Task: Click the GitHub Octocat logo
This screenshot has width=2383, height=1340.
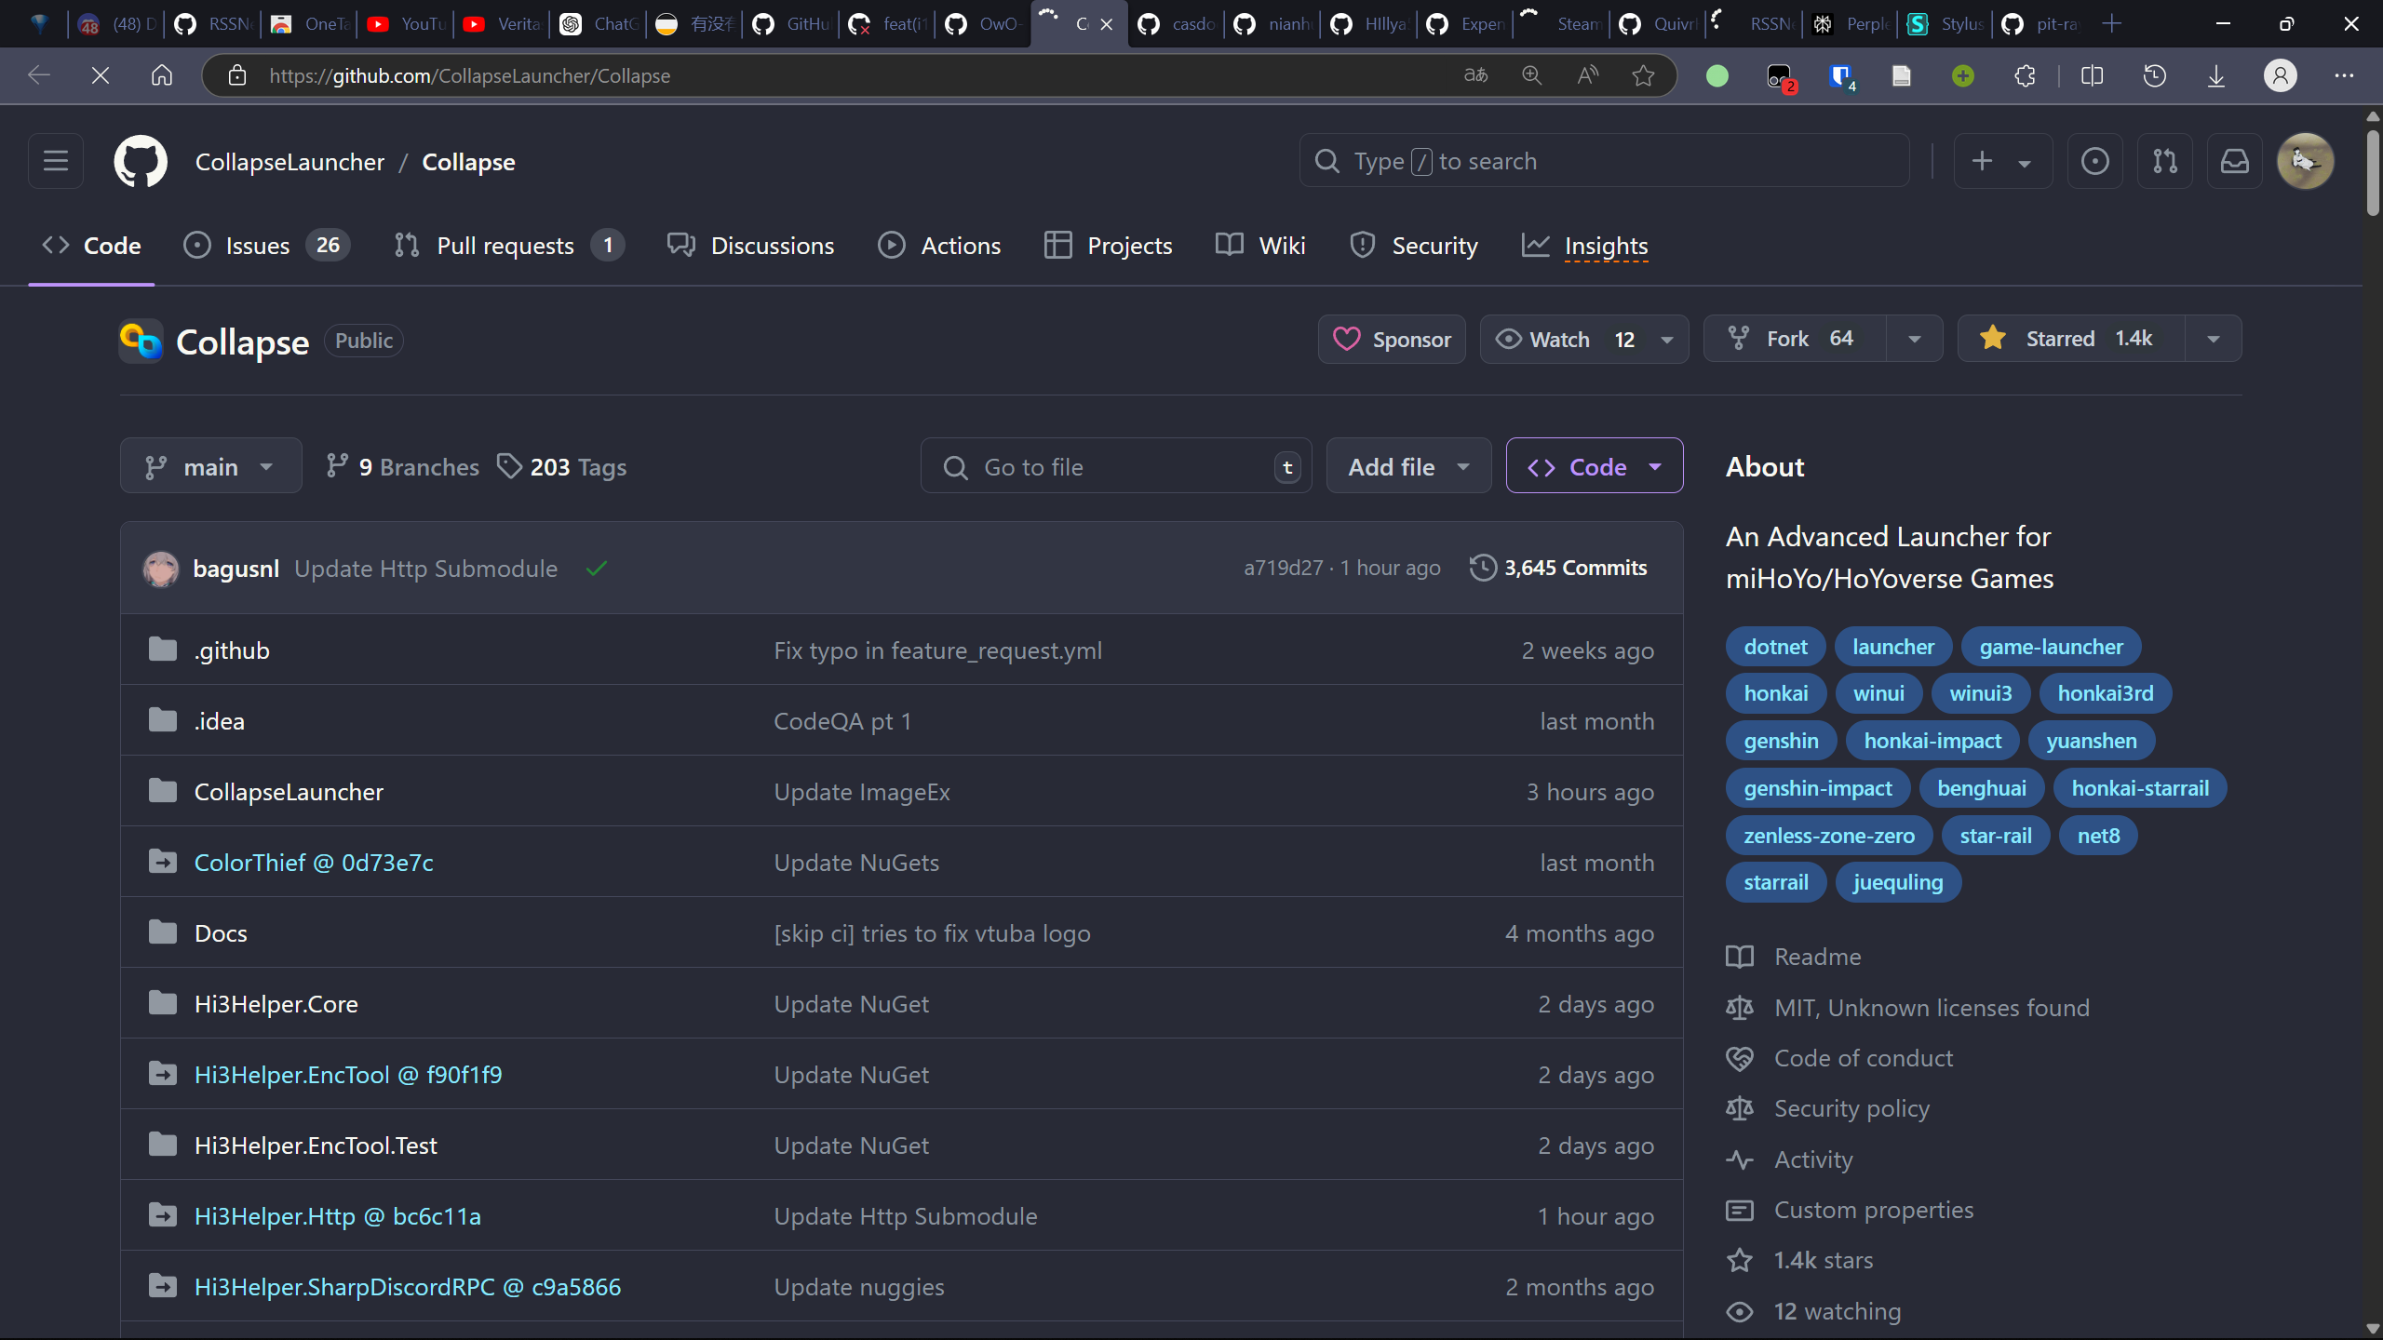Action: pos(141,161)
